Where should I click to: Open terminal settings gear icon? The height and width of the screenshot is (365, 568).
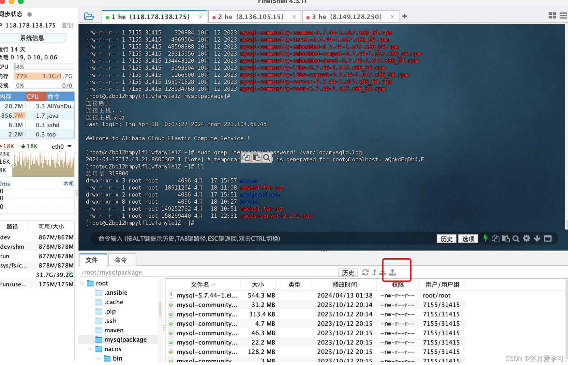tap(527, 238)
